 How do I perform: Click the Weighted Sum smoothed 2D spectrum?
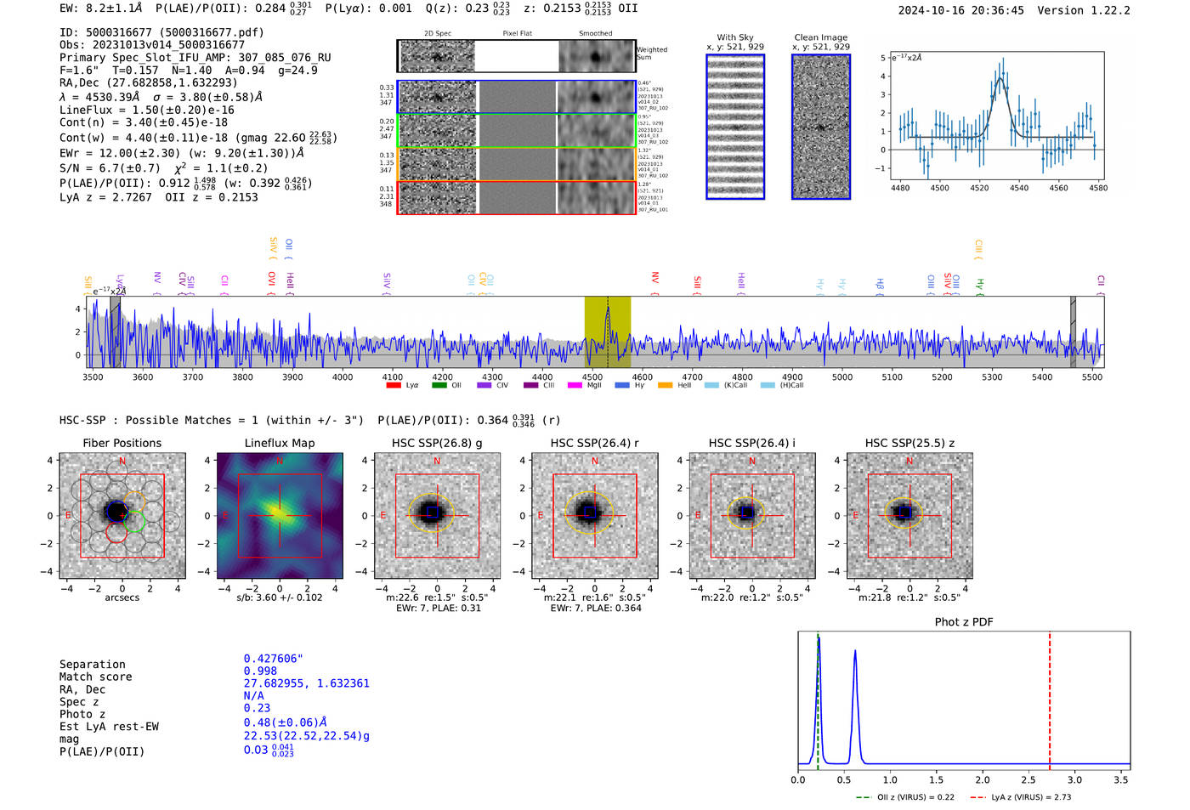click(596, 56)
